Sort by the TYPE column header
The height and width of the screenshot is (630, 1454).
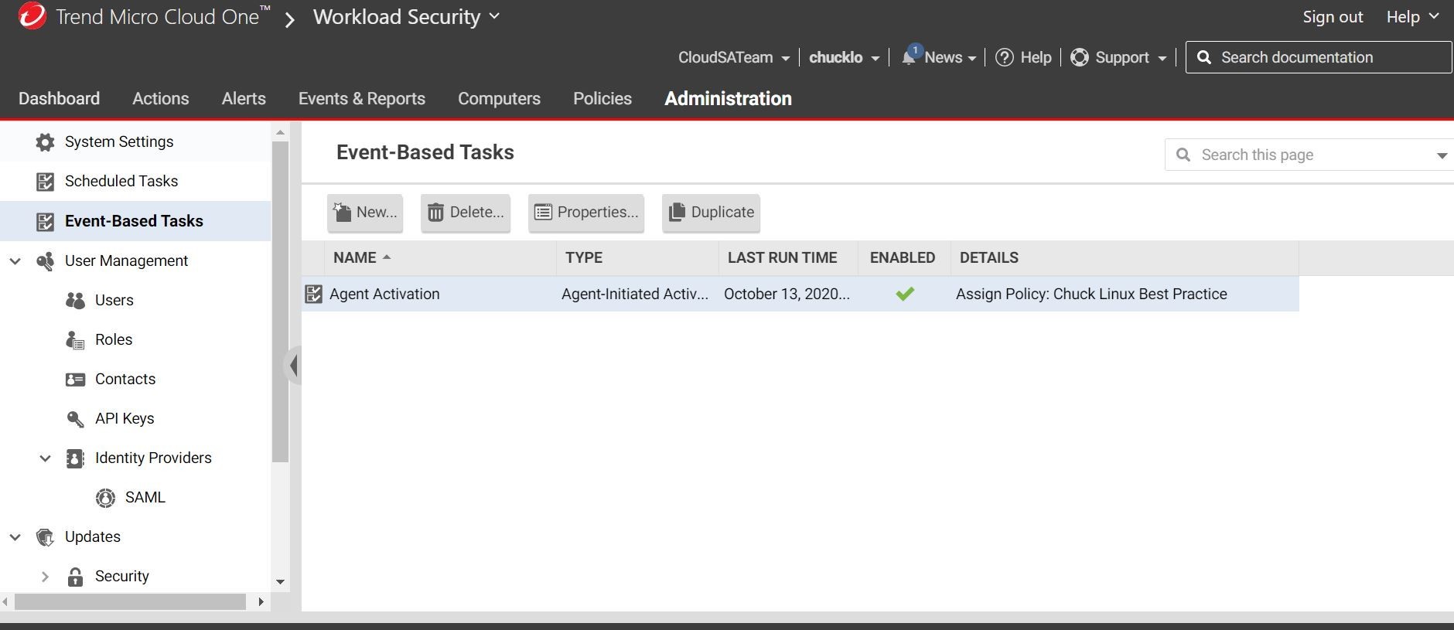(637, 258)
